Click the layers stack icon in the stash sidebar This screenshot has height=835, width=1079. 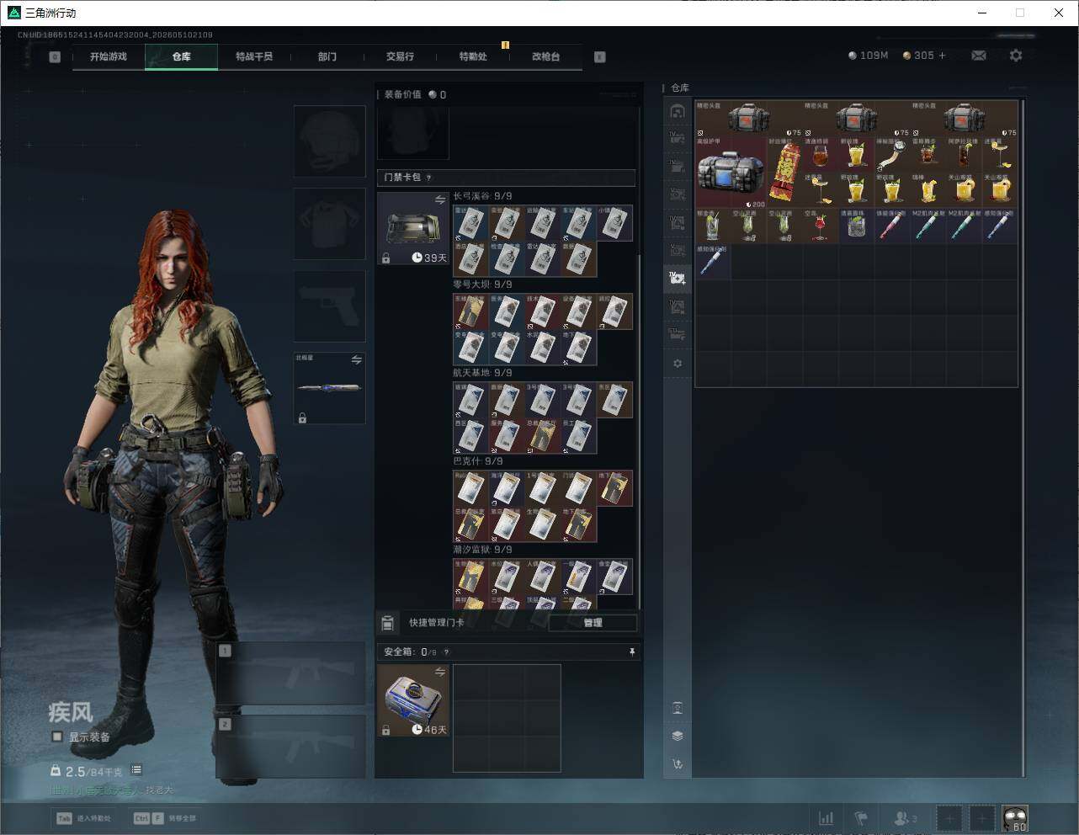pyautogui.click(x=678, y=736)
